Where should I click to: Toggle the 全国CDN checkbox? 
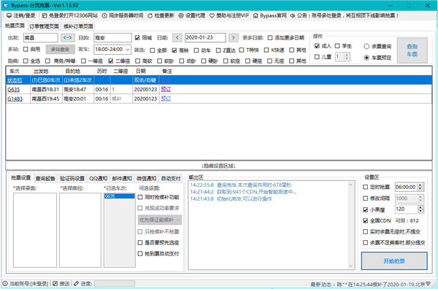[365, 220]
